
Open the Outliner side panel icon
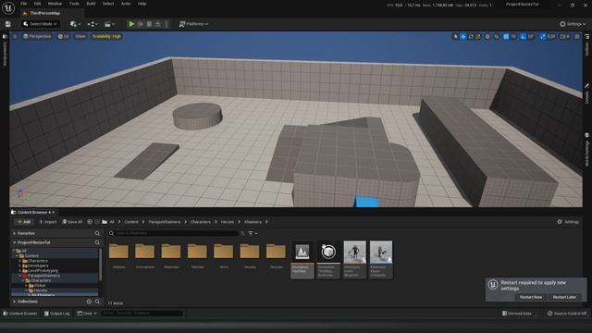(x=587, y=37)
